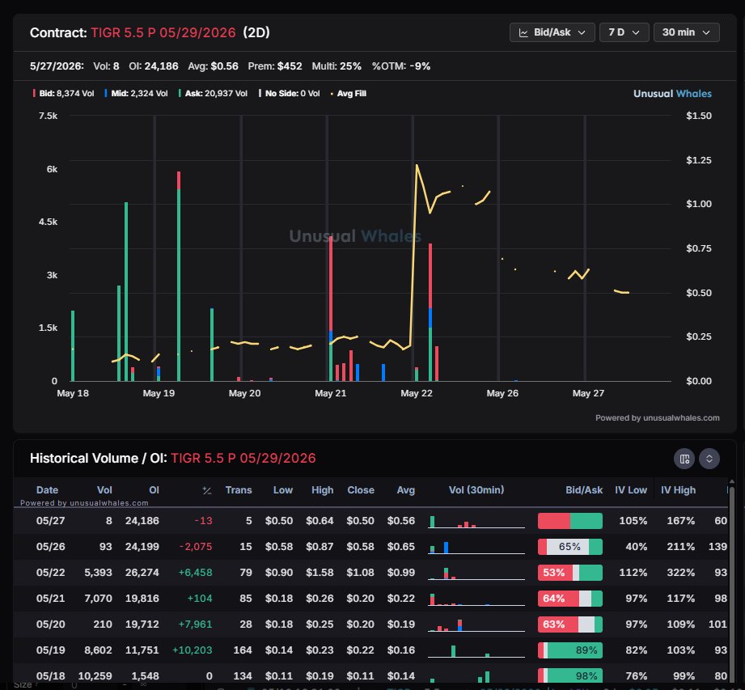Click the 65% bid/ask bar for 05/26
The image size is (745, 690).
(x=570, y=547)
